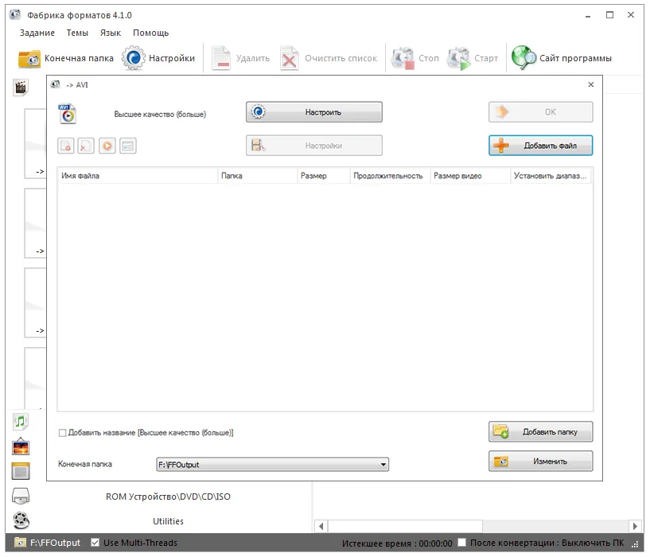Select the Video category clapperboard icon
The width and height of the screenshot is (650, 557).
(21, 87)
